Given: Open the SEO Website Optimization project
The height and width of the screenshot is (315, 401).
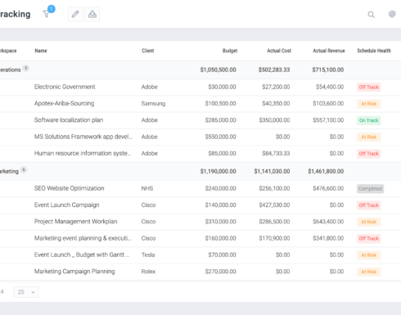Looking at the screenshot, I should [69, 188].
